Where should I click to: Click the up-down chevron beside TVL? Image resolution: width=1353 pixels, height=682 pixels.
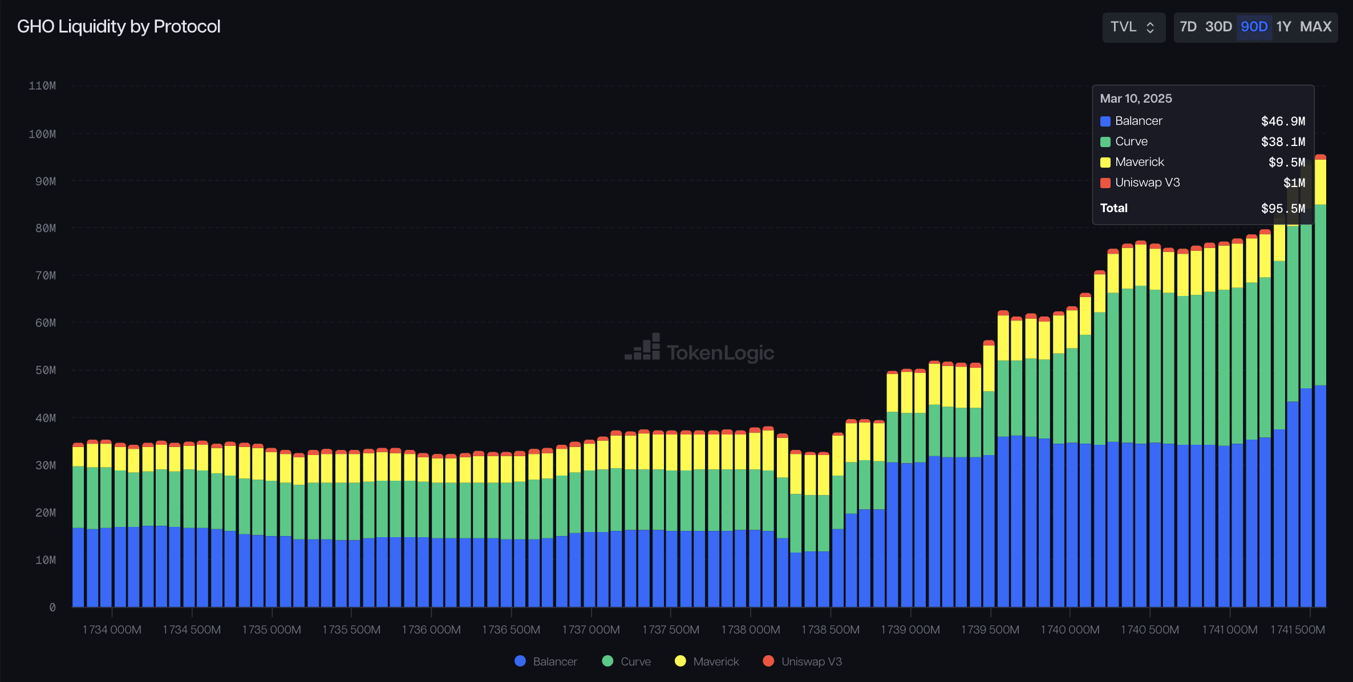tap(1151, 27)
